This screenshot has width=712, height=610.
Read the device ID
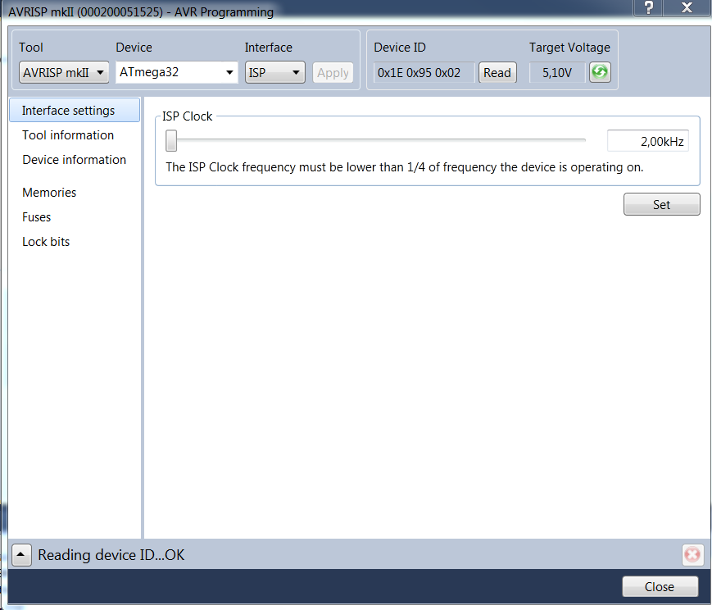[497, 72]
